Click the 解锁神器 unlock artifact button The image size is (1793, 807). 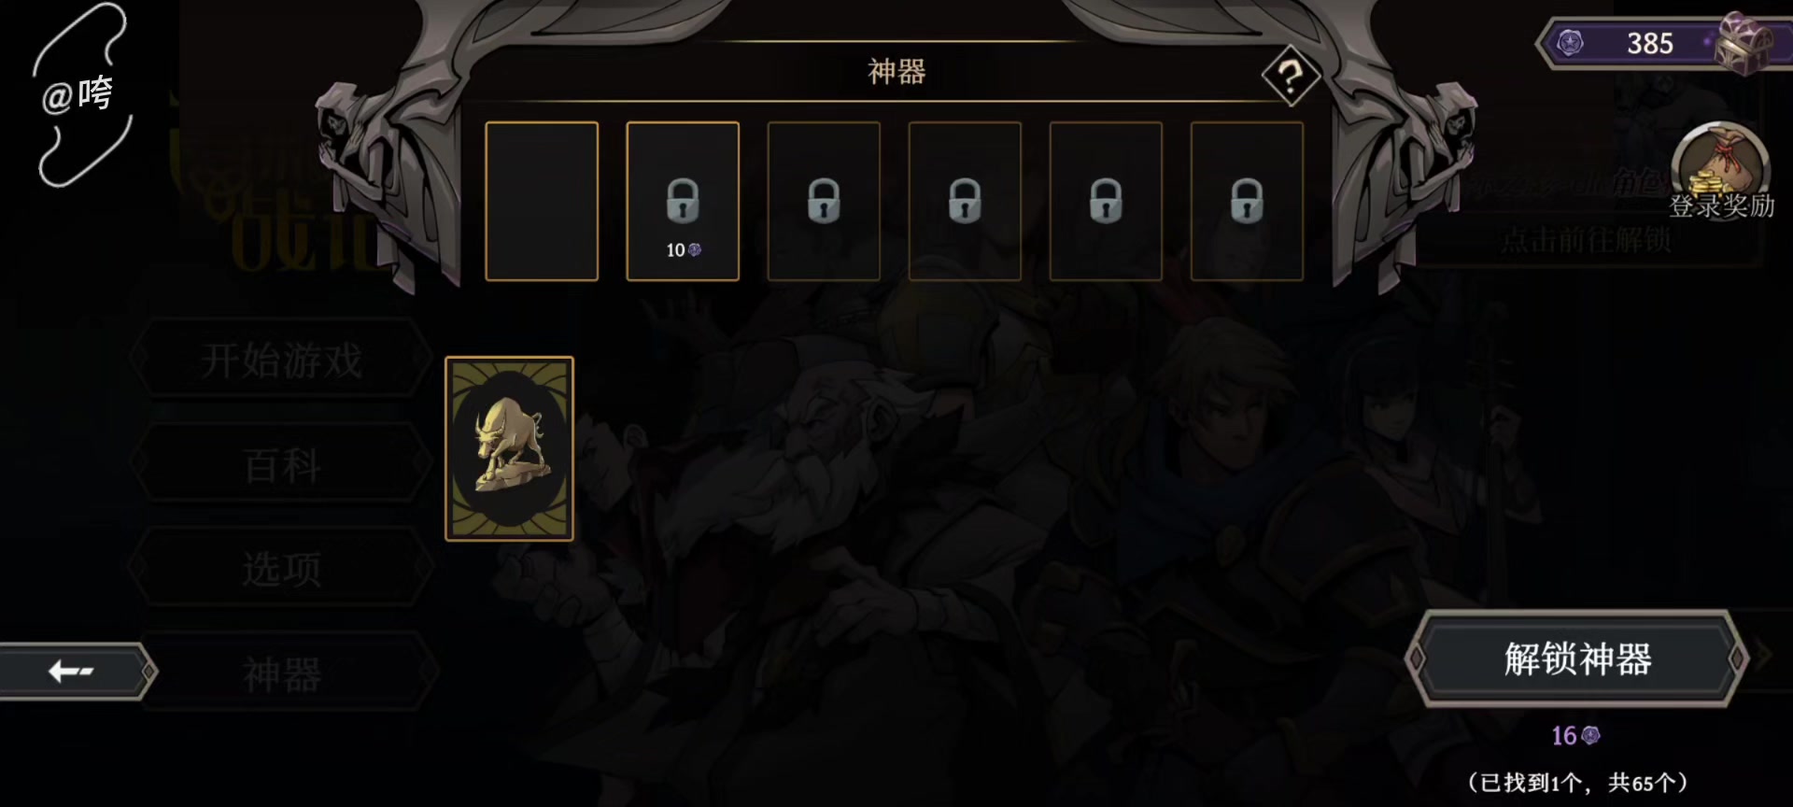tap(1576, 658)
